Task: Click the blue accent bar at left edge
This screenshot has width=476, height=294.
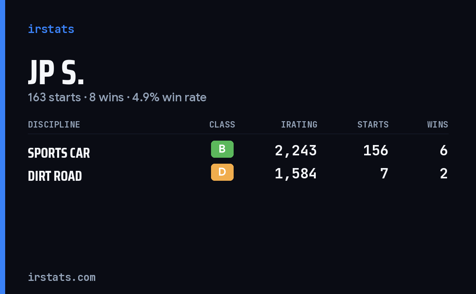Action: tap(2, 147)
